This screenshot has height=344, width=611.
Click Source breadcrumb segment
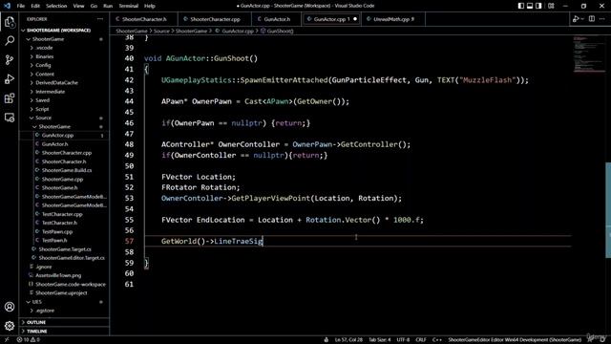161,31
